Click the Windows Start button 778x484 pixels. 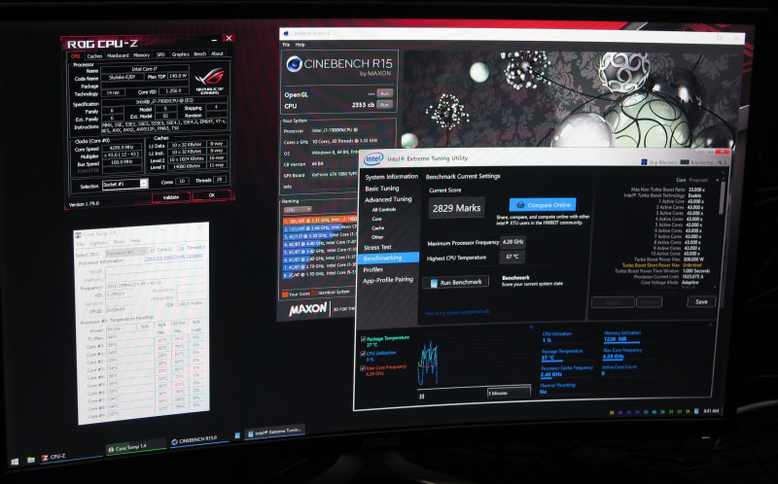(17, 458)
